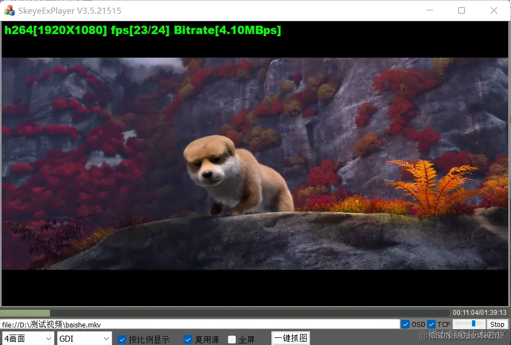Image resolution: width=511 pixels, height=345 pixels.
Task: Click the video display area with dog
Action: coord(255,163)
